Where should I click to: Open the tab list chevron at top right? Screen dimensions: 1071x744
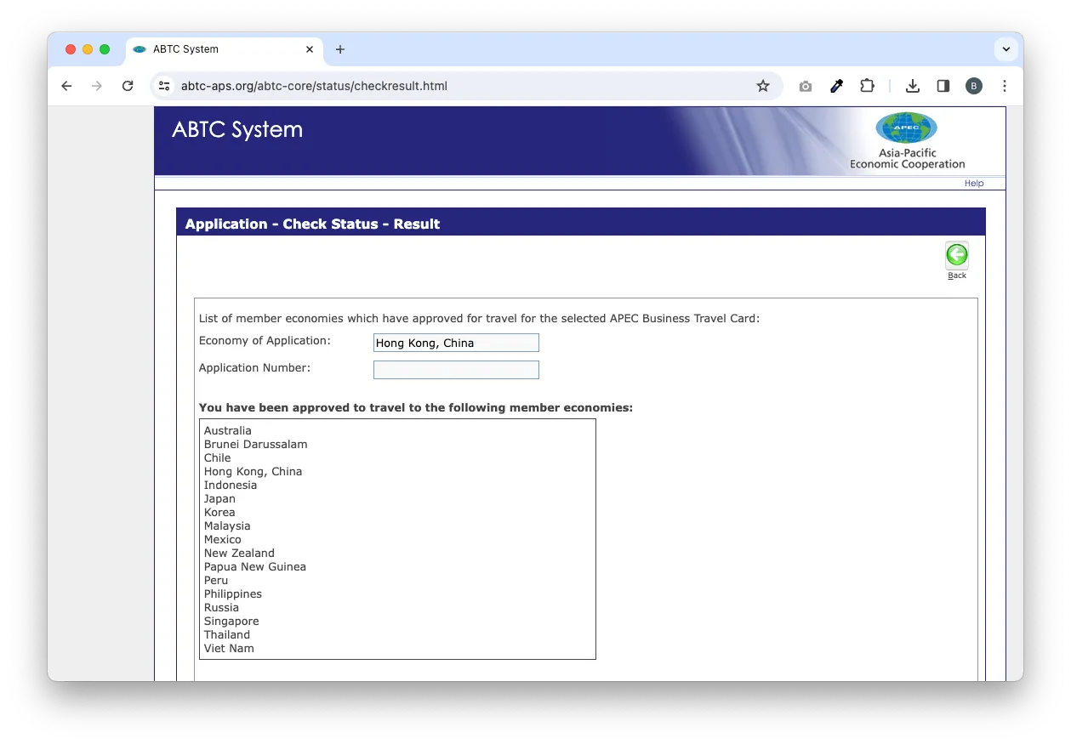coord(1005,49)
